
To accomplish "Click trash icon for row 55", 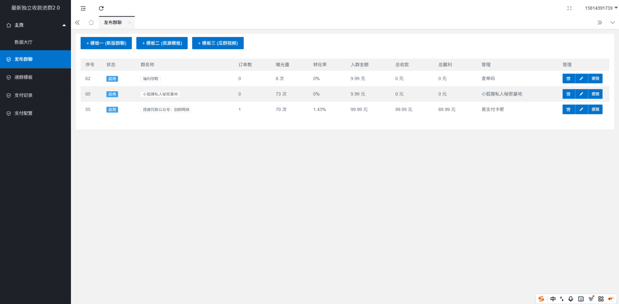I will click(x=568, y=109).
